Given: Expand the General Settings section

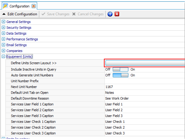Looking at the screenshot, I should click(x=4, y=22).
